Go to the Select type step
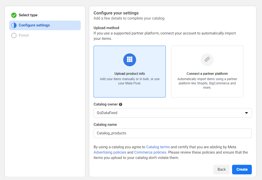Screen dimensions: 262x180 pos(45,15)
